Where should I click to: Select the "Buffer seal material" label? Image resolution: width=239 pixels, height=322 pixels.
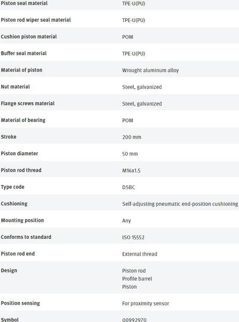[24, 53]
